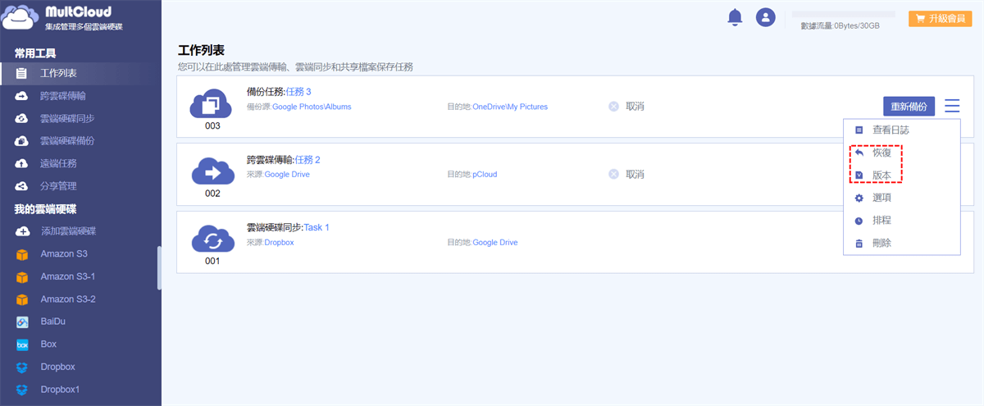Click task number 003 label
Image resolution: width=984 pixels, height=406 pixels.
coord(212,126)
